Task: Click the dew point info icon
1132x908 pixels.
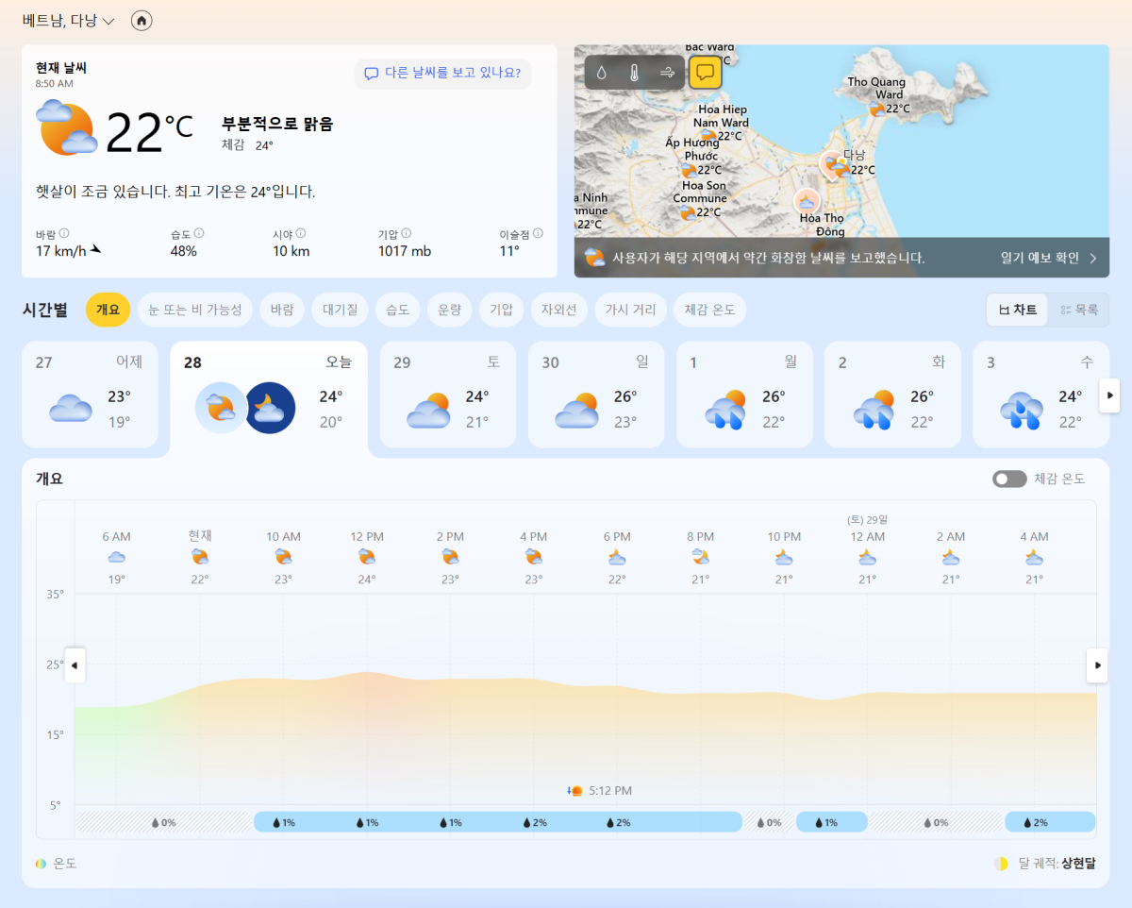Action: [538, 233]
